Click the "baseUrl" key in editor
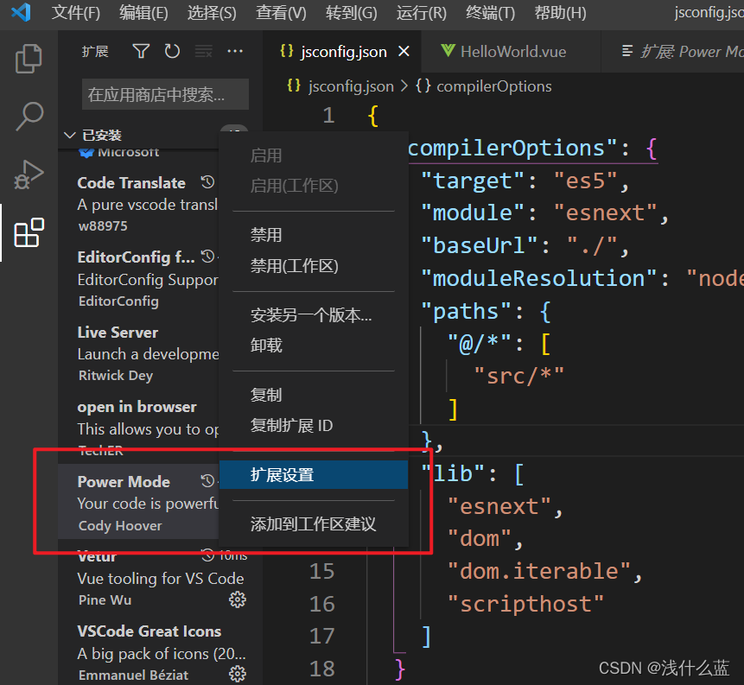744x685 pixels. pos(480,245)
